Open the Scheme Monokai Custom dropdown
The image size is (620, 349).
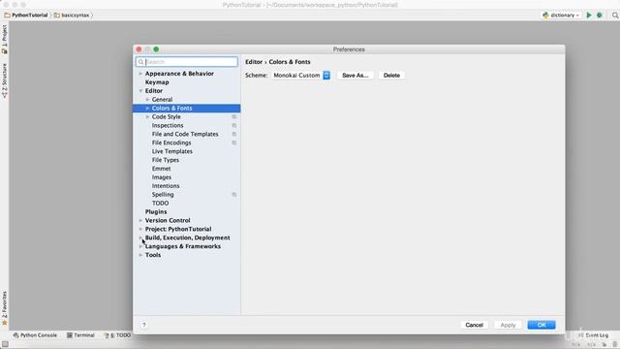click(x=301, y=76)
